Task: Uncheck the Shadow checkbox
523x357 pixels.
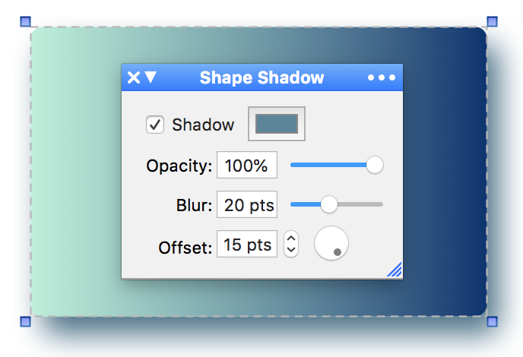Action: click(155, 125)
